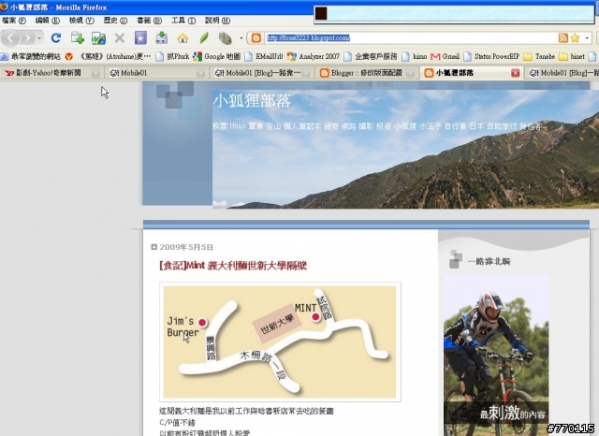The height and width of the screenshot is (436, 599).
Task: Bookmark this page with the yellow star
Action: pyautogui.click(x=575, y=37)
